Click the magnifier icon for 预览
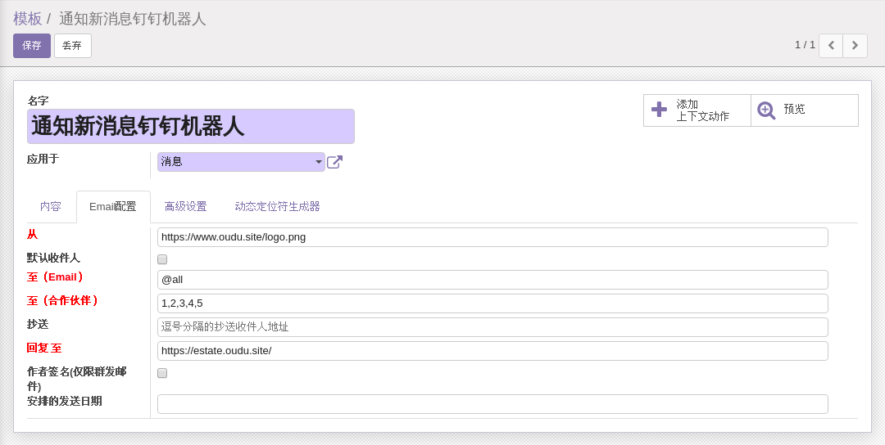 point(766,110)
